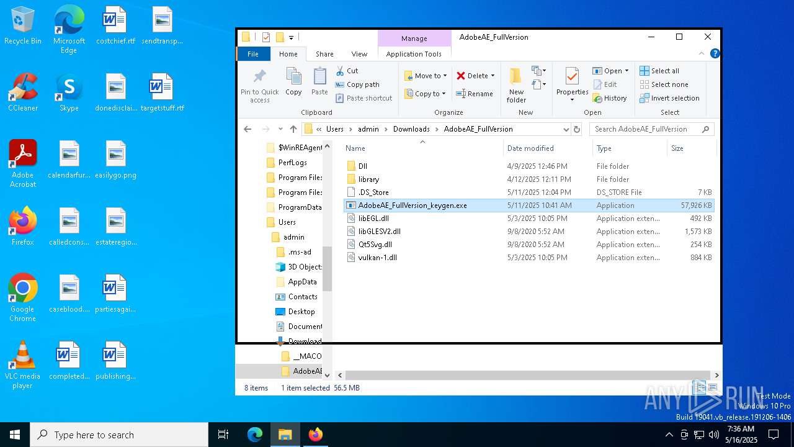
Task: Expand Delete options arrow
Action: pos(493,76)
